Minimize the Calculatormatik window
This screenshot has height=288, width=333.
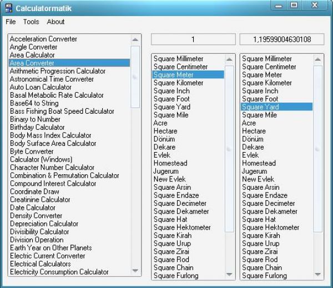279,6
